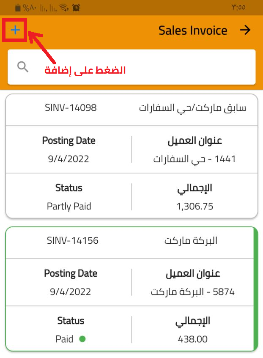Tap the magnifier search icon
The image size is (263, 358).
(23, 66)
